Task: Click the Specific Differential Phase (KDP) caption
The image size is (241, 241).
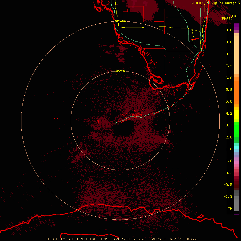Action: coord(122,239)
